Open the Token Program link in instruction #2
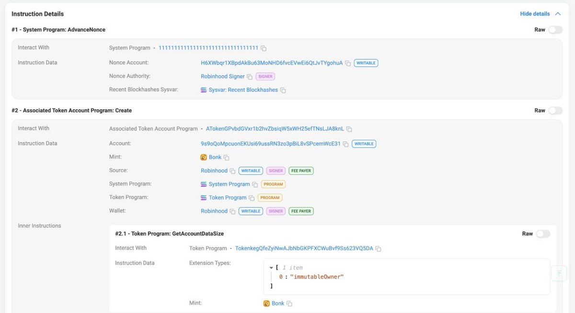575x313 pixels. pos(228,197)
